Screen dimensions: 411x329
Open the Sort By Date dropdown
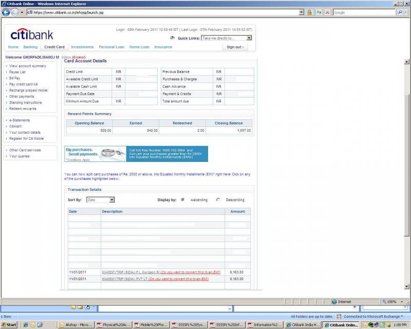(x=100, y=199)
